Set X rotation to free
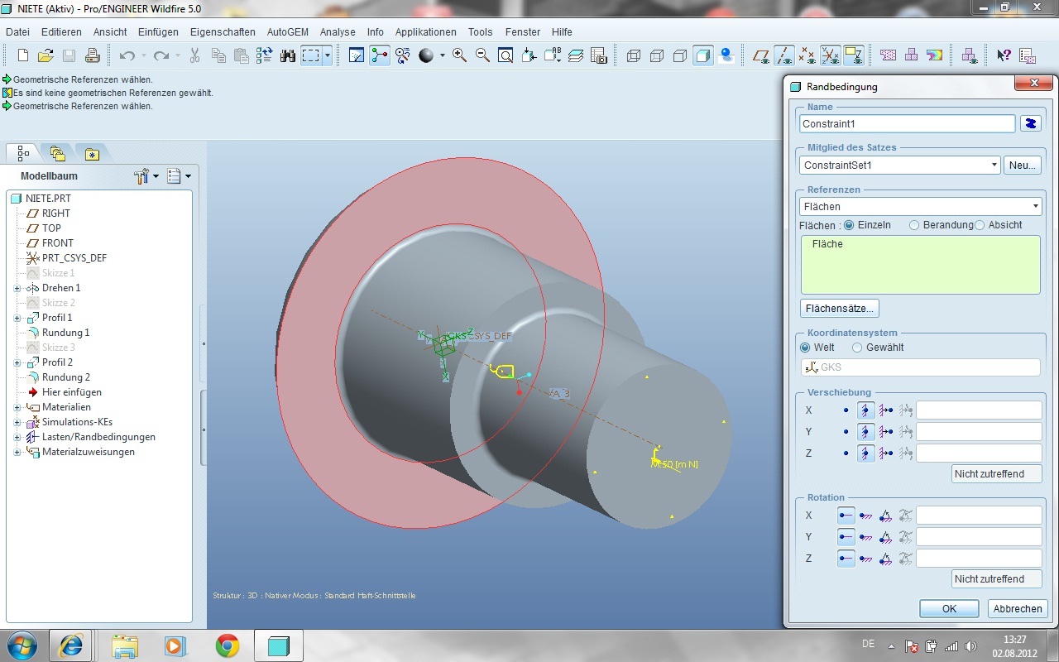The height and width of the screenshot is (662, 1059). tap(846, 515)
